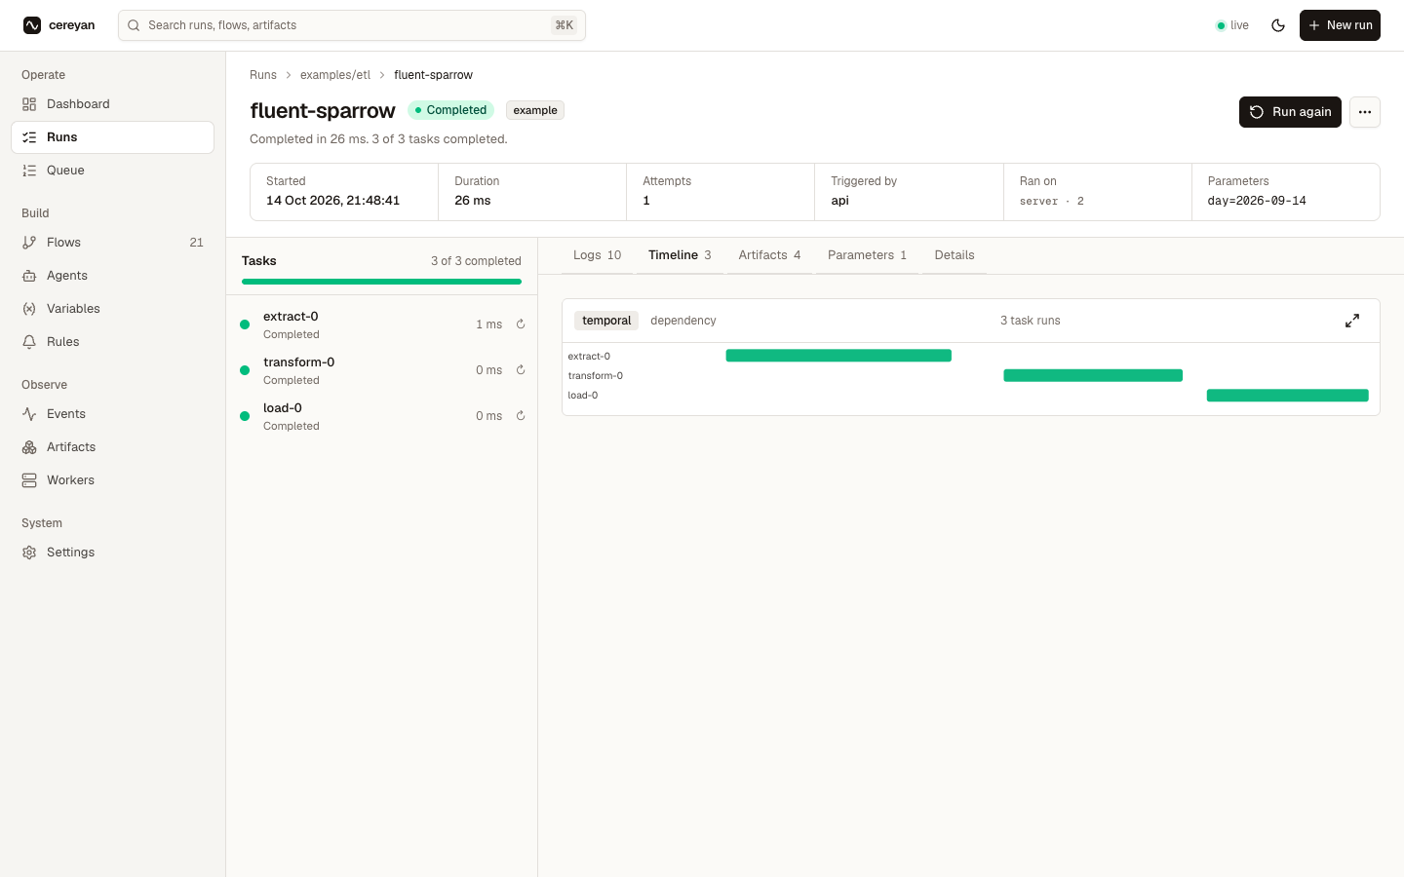This screenshot has height=877, width=1404.
Task: Click the tasks completed progress bar
Action: click(381, 282)
